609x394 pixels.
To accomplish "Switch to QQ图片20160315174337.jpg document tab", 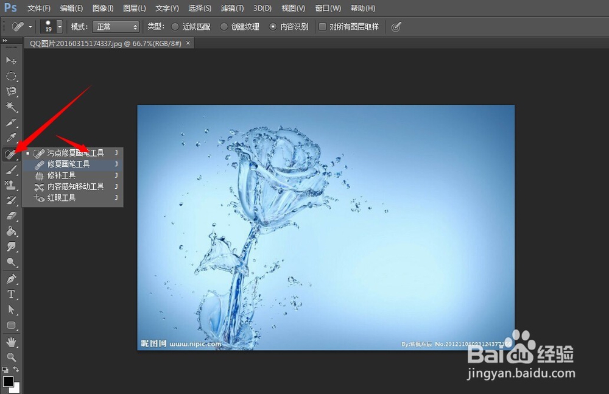I will coord(105,43).
